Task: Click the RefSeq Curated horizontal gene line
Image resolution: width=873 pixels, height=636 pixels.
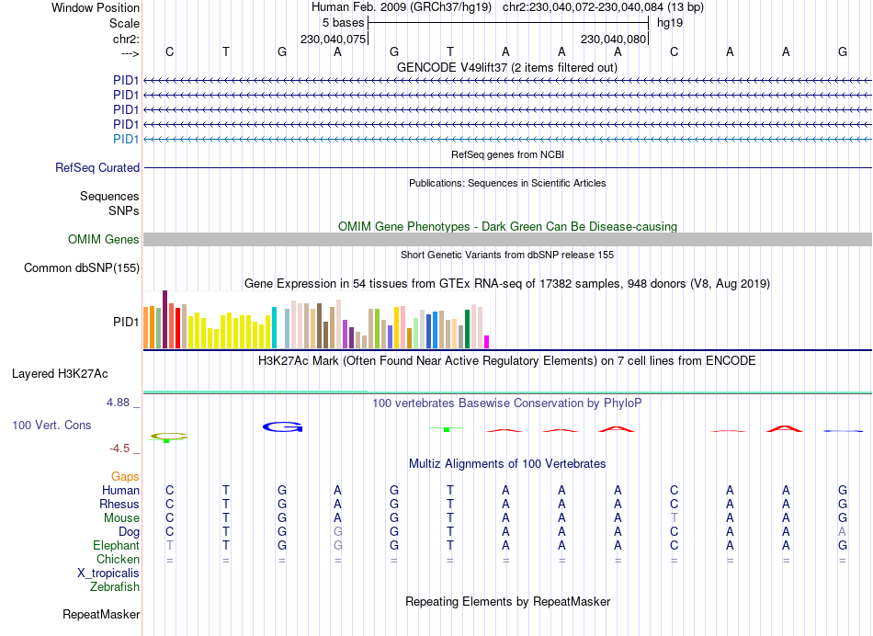Action: [x=507, y=167]
